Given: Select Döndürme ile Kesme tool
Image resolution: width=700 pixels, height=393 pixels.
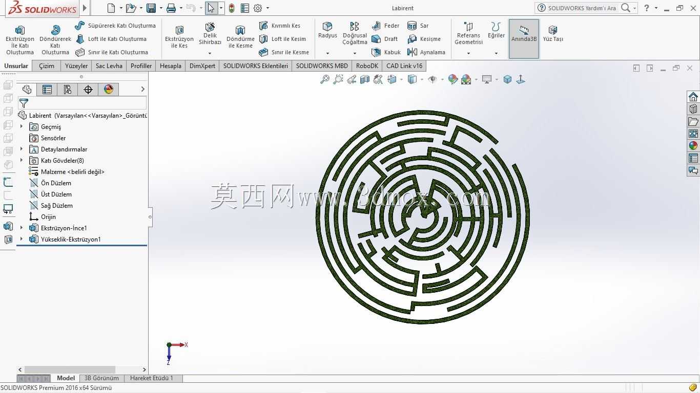Looking at the screenshot, I should [x=240, y=37].
